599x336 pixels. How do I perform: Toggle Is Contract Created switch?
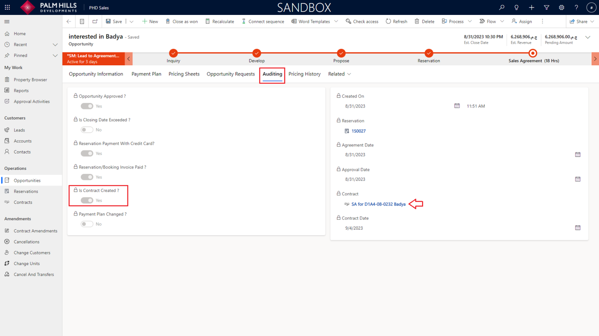[87, 201]
